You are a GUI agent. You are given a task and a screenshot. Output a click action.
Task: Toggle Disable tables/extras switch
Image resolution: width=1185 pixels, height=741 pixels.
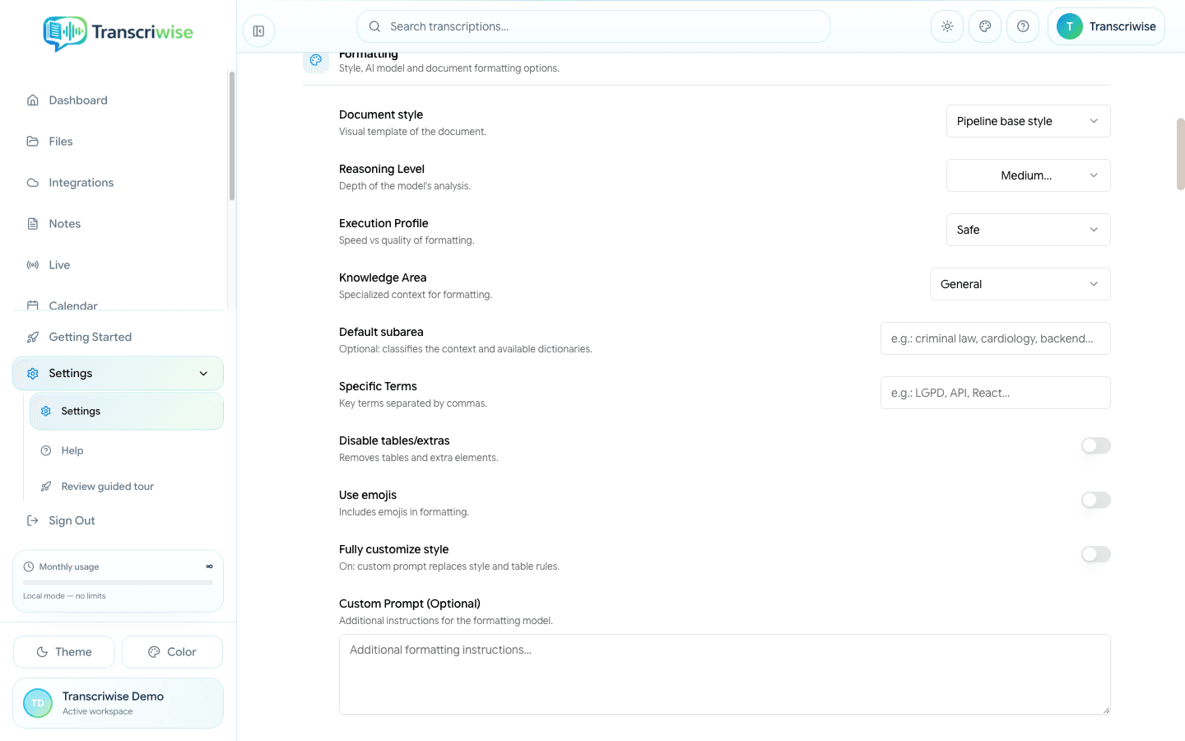point(1096,445)
